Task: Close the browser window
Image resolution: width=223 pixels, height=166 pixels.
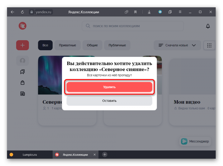Action: 211,12
